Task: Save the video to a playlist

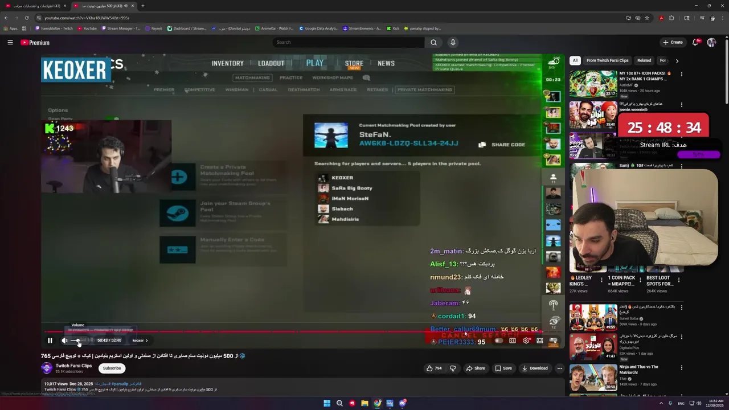Action: point(503,368)
